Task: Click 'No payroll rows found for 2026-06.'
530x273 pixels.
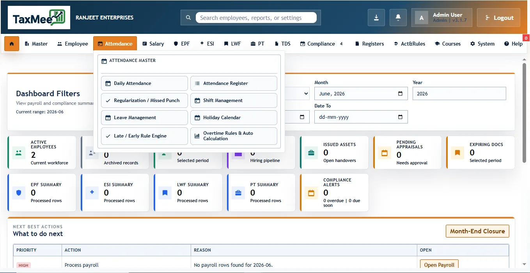Action: (233, 265)
